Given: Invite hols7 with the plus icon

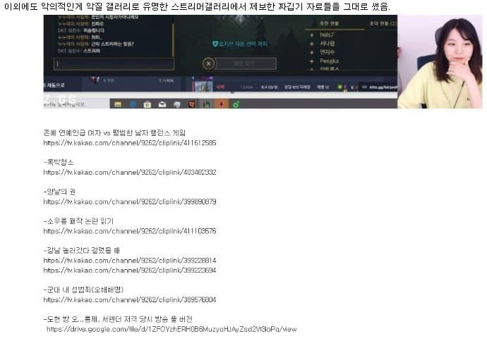Looking at the screenshot, I should coord(311,35).
